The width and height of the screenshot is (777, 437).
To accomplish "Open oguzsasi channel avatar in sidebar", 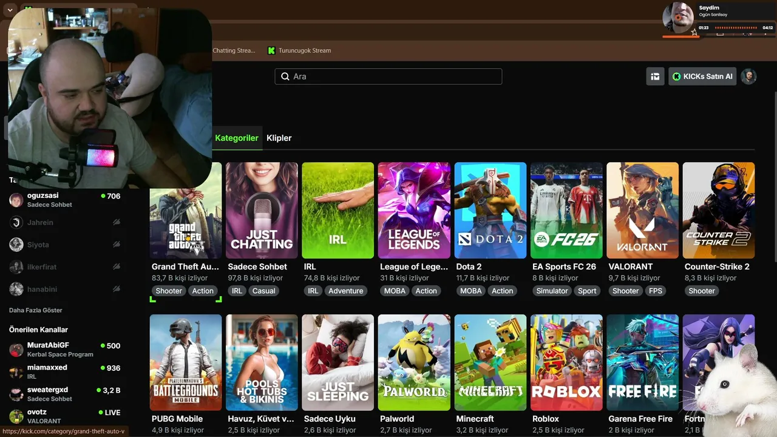I will tap(16, 200).
